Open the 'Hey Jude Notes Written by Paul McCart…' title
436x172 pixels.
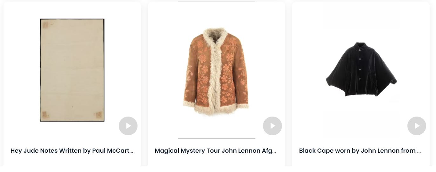(72, 151)
